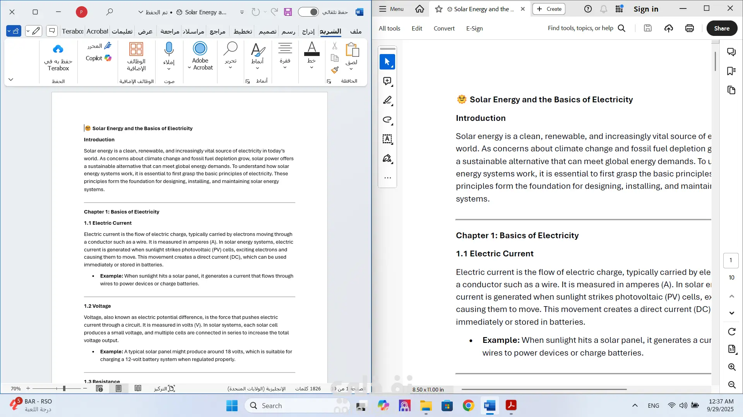
Task: Select the Highlight pen tool
Action: [387, 100]
